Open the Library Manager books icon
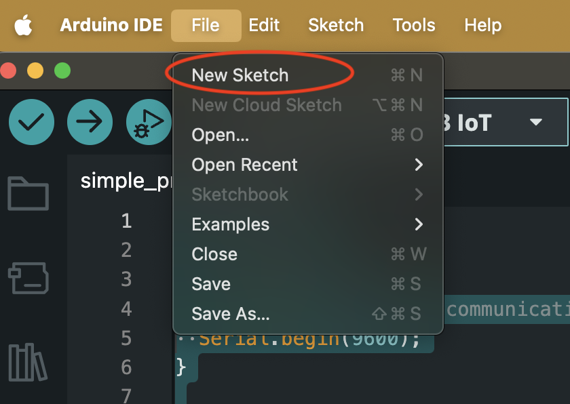 tap(28, 363)
